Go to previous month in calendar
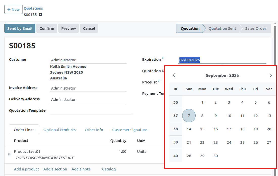This screenshot has height=176, width=278. 174,75
